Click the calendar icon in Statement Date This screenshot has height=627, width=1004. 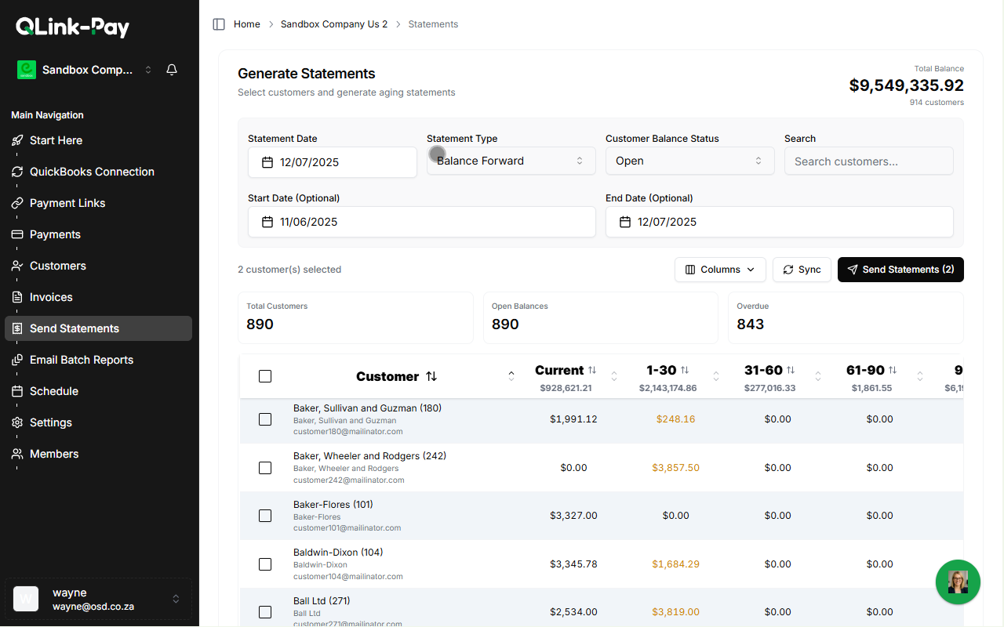click(x=267, y=162)
